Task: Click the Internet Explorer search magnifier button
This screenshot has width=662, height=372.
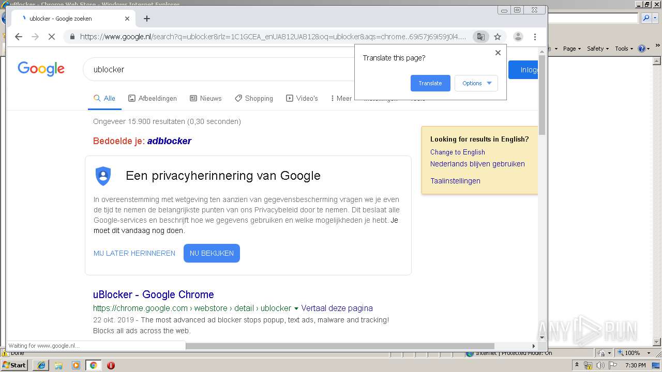Action: click(645, 18)
